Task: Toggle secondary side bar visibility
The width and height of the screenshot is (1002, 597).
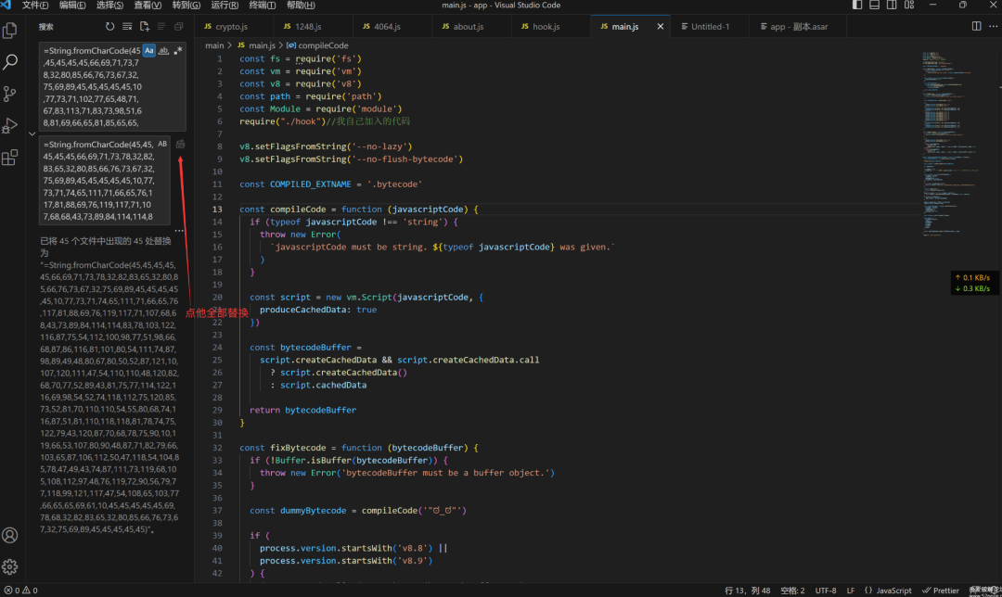Action: [x=893, y=6]
